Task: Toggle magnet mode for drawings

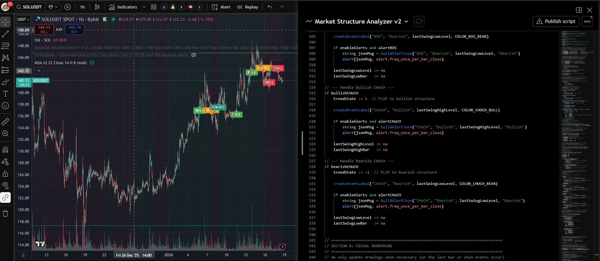Action: point(5,150)
